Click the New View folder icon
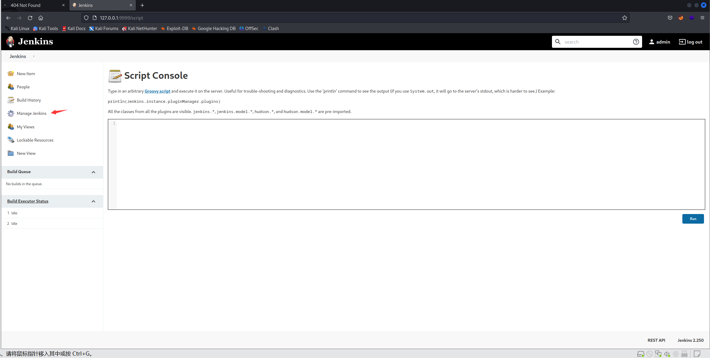Image resolution: width=710 pixels, height=358 pixels. (11, 153)
